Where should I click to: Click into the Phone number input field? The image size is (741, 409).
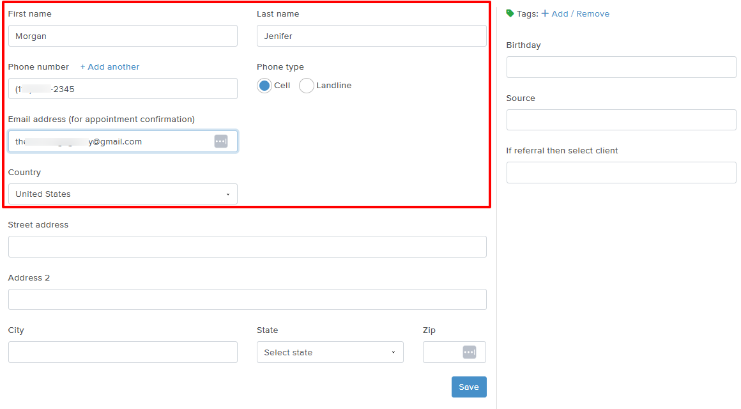click(x=123, y=89)
